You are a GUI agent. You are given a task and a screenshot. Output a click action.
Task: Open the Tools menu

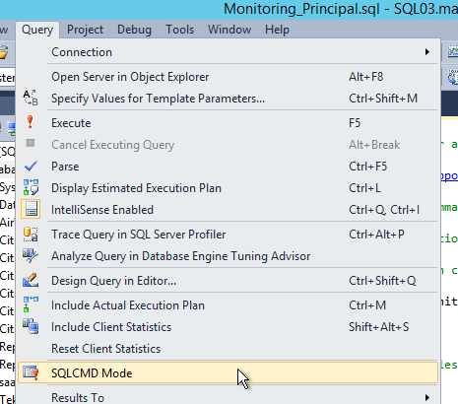179,30
